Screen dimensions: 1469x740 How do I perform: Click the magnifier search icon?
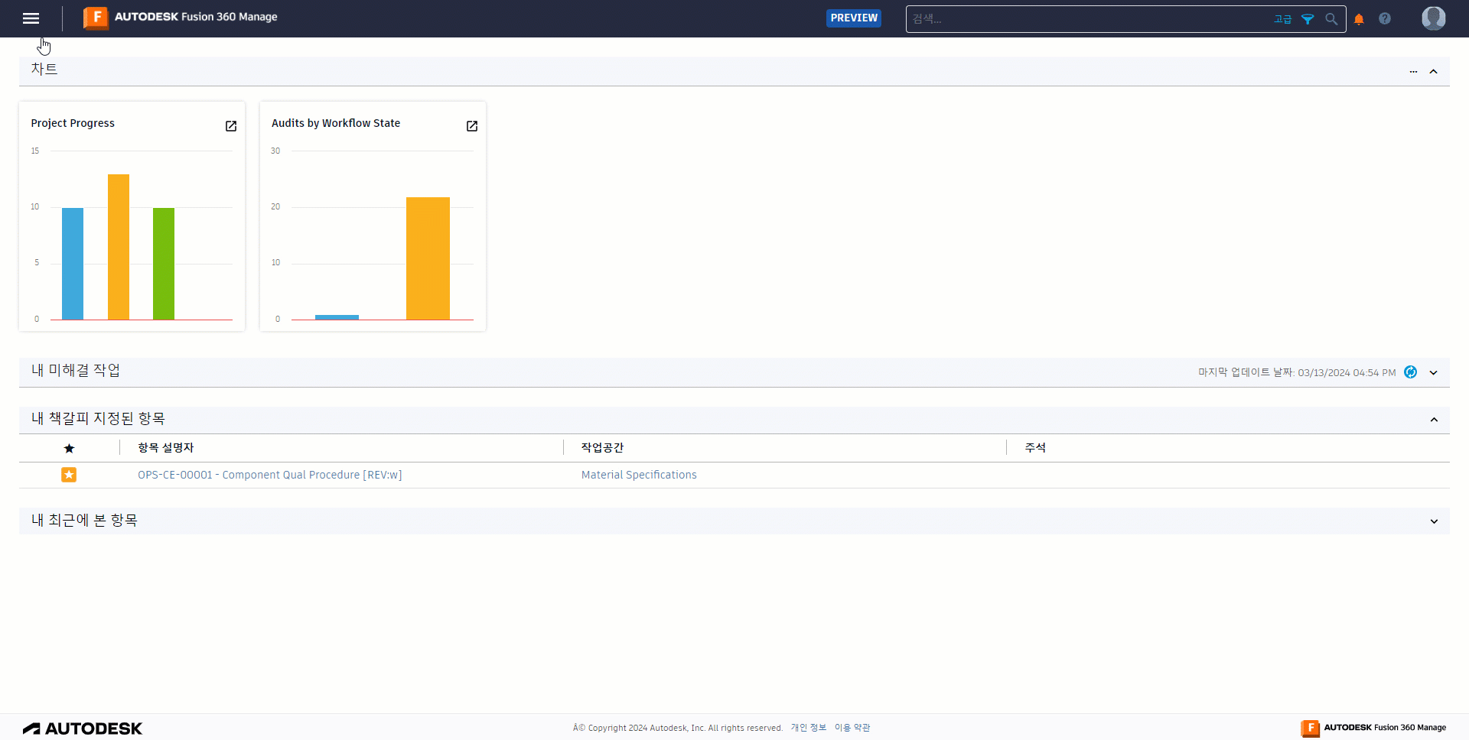1331,19
